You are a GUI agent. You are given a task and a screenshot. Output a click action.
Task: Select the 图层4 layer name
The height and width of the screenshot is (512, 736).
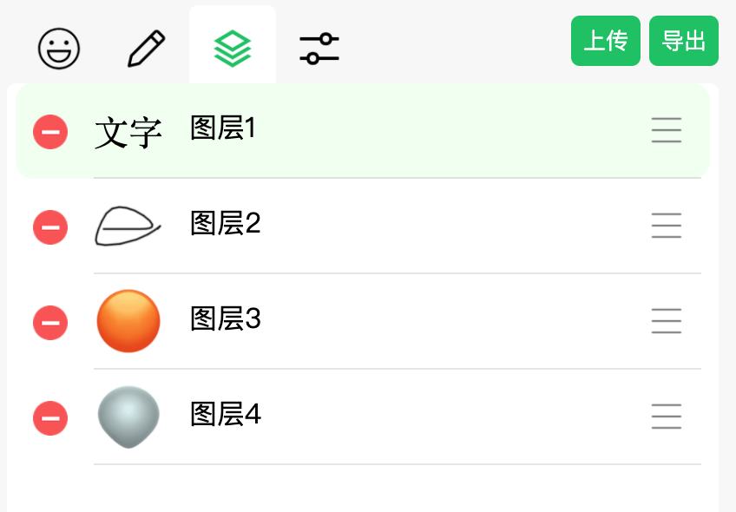point(226,415)
